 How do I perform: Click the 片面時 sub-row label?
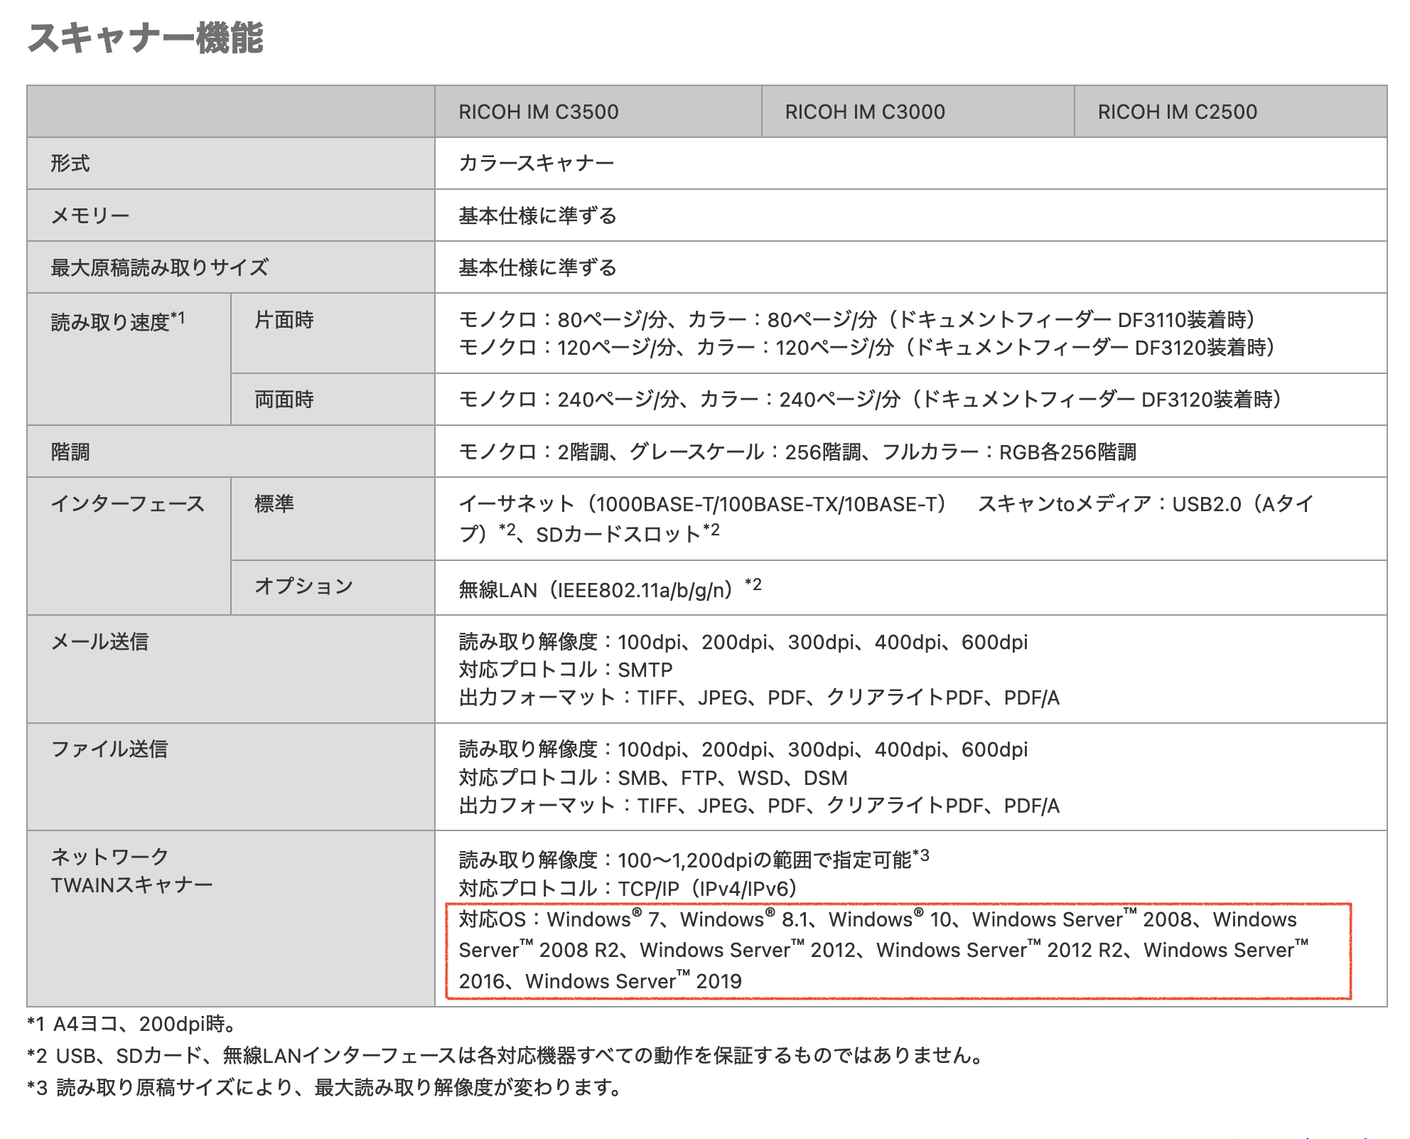[x=284, y=320]
